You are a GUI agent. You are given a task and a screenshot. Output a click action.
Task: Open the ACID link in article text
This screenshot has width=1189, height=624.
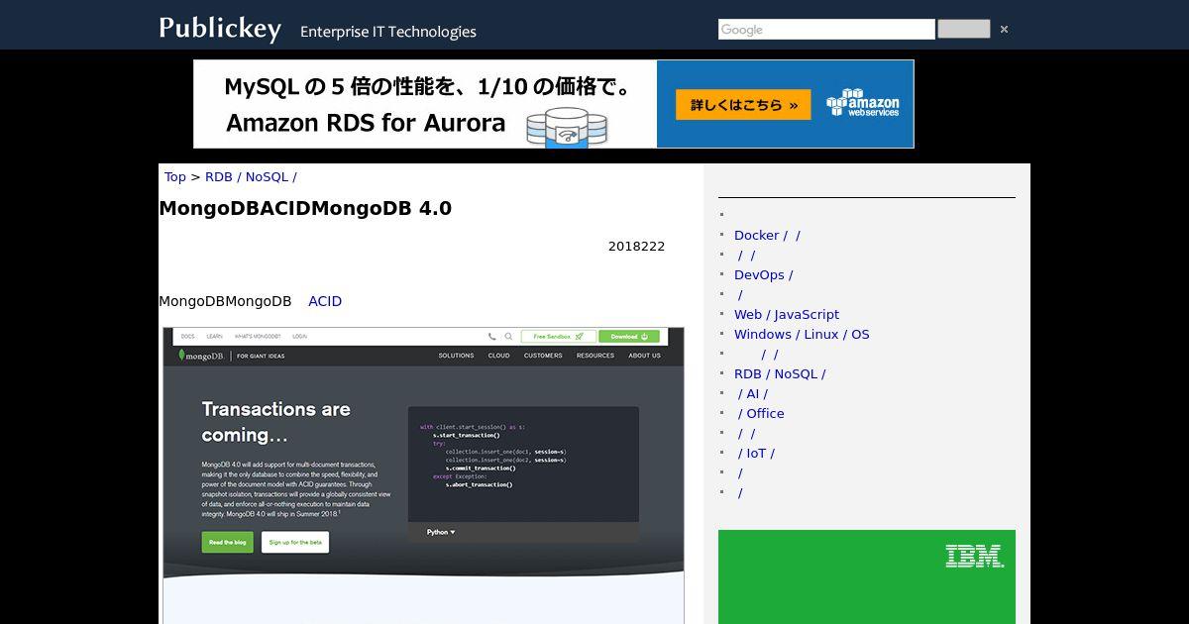(325, 301)
